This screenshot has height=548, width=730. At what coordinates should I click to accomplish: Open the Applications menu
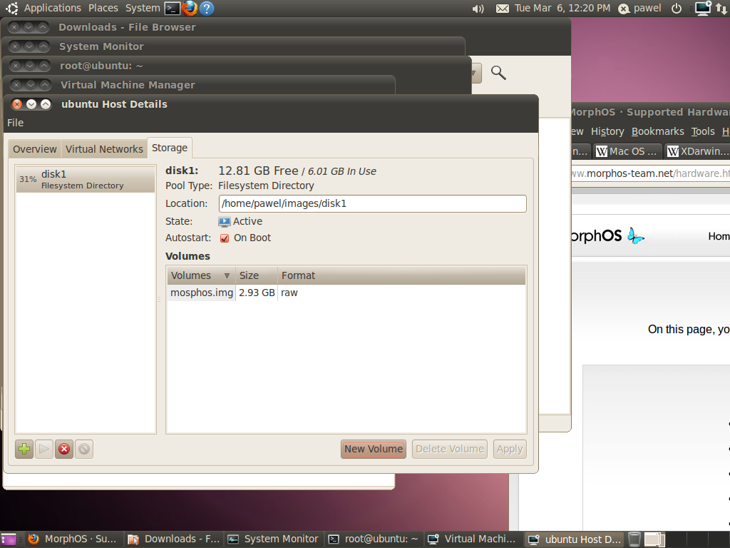coord(52,8)
